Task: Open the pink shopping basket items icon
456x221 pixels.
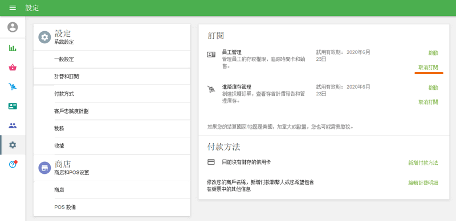Action: tap(13, 68)
